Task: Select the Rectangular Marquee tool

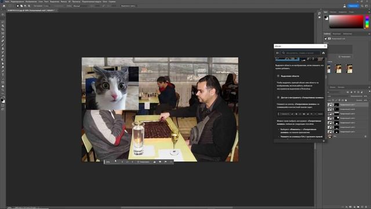Action: (3, 18)
